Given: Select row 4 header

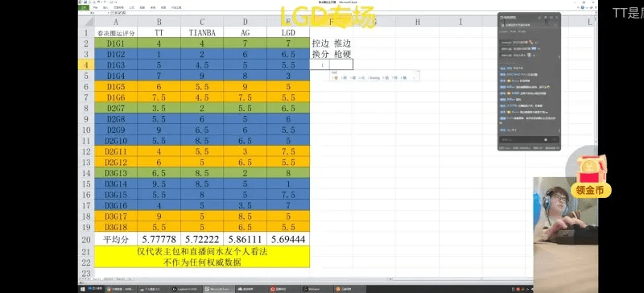Looking at the screenshot, I should tap(86, 64).
